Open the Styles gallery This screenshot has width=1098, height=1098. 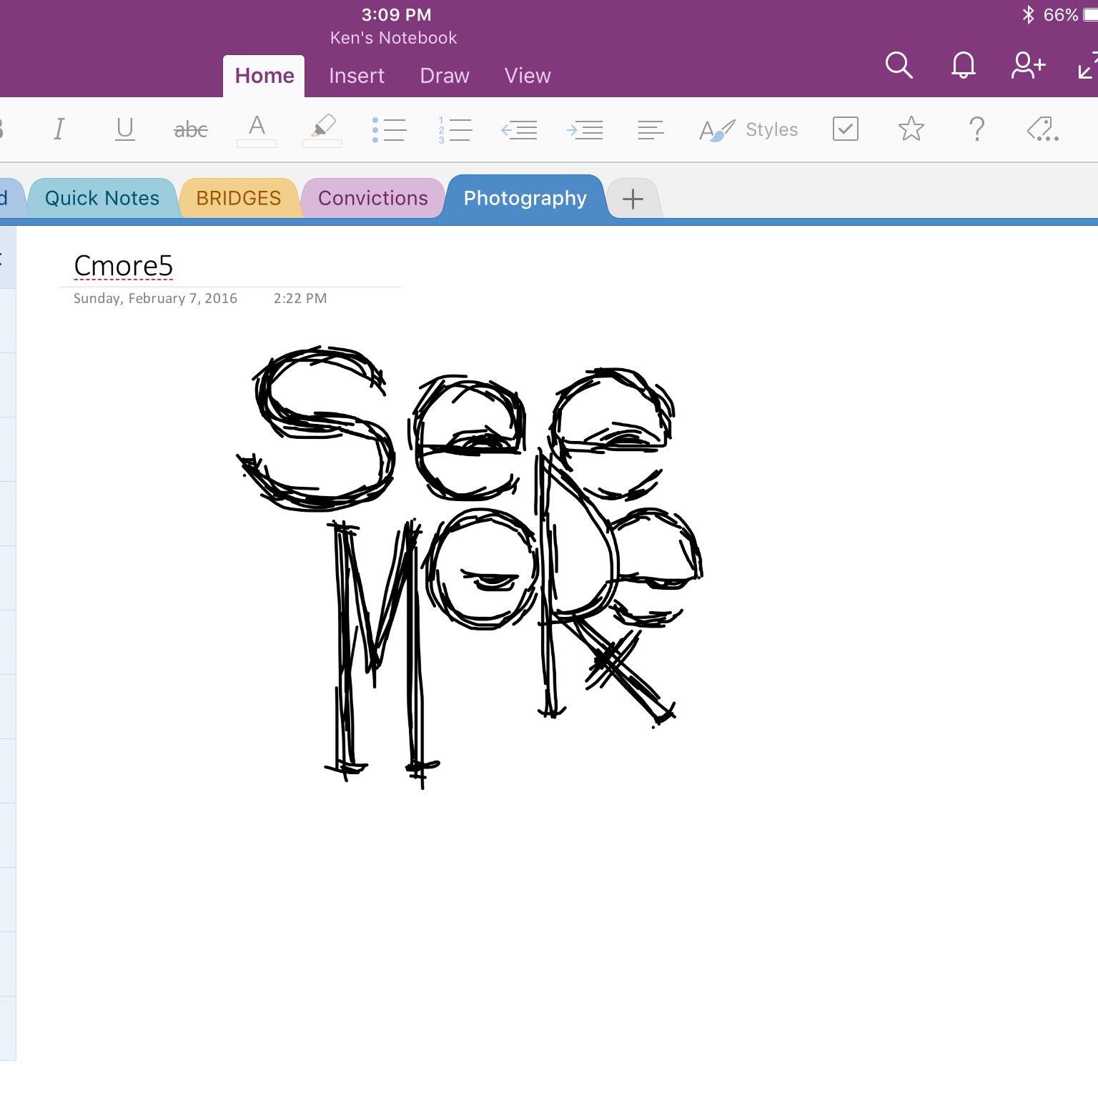coord(748,129)
